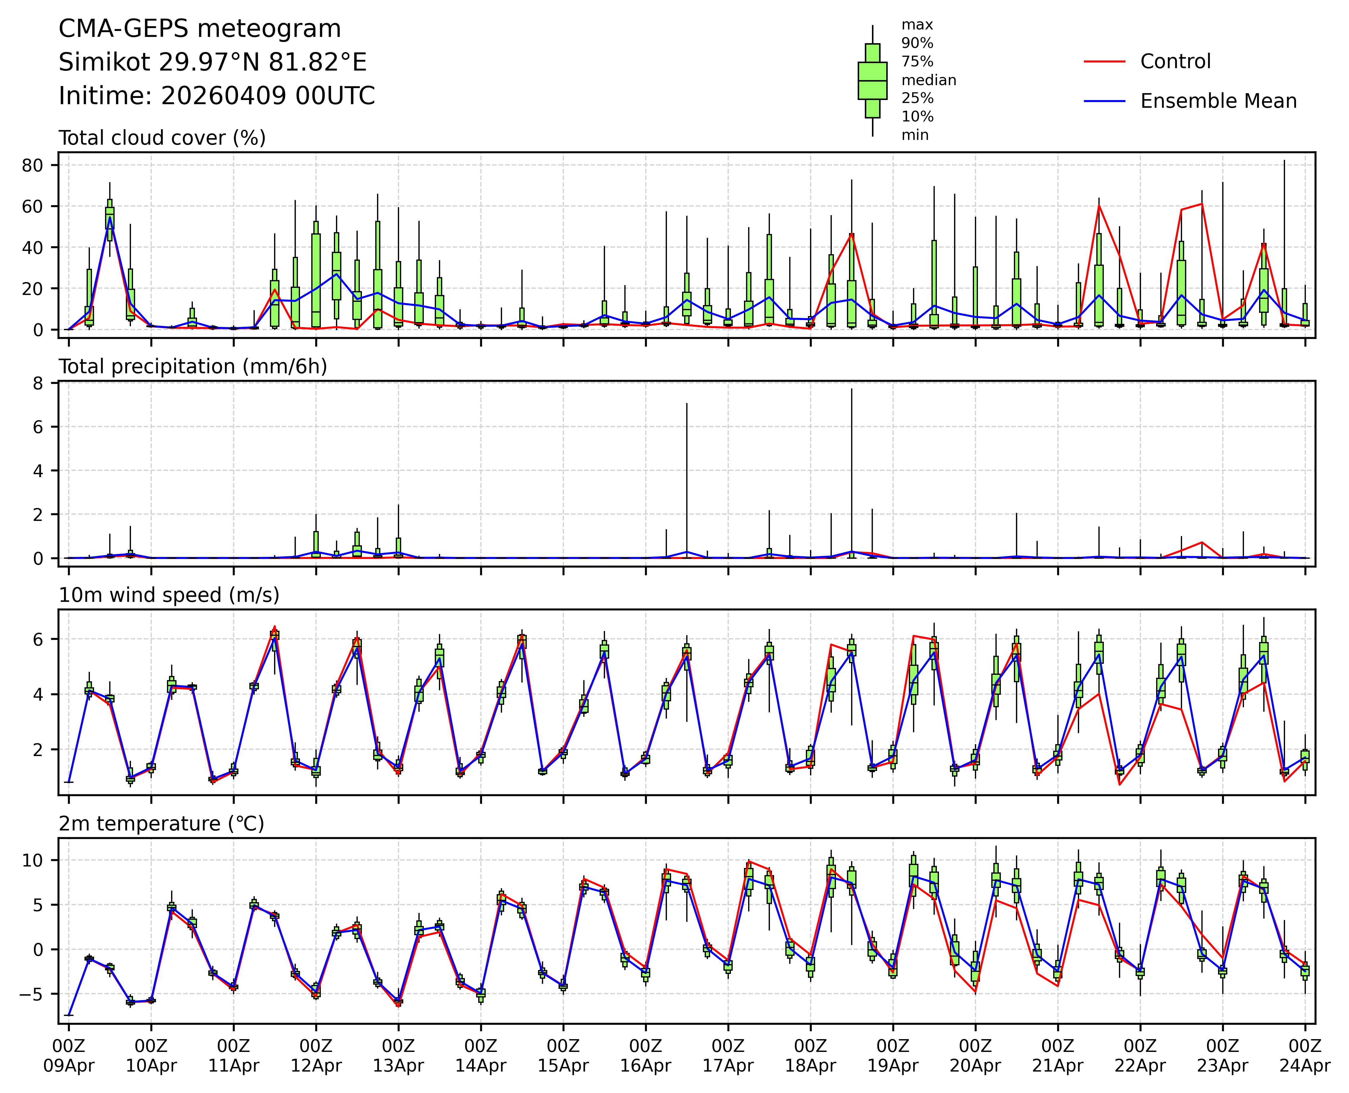Image resolution: width=1349 pixels, height=1093 pixels.
Task: Click the 13Apr 00Z axis tick label
Action: [x=398, y=1056]
